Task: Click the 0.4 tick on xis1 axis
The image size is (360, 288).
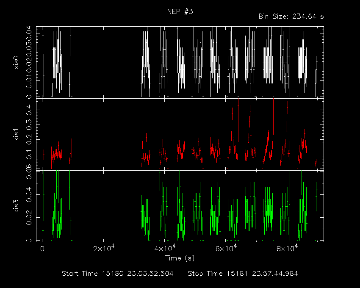Action: pyautogui.click(x=29, y=110)
